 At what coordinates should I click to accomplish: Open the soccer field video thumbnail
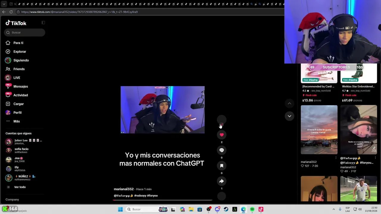(359, 189)
